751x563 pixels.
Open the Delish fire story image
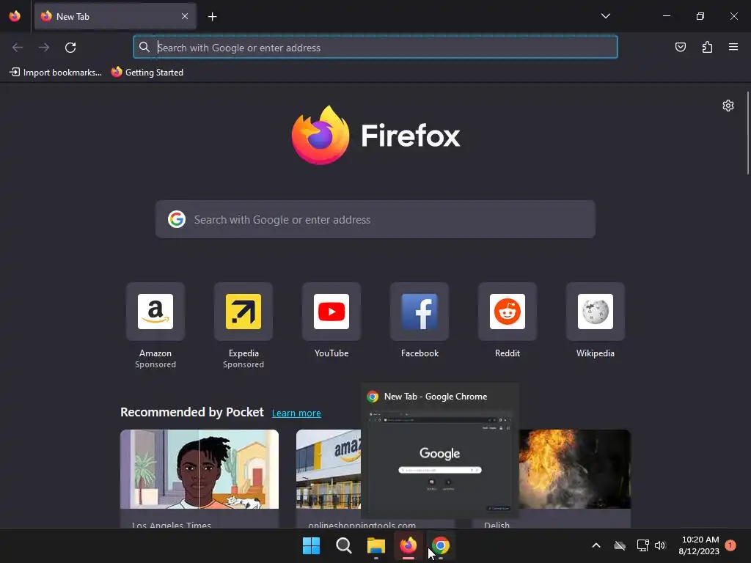(x=575, y=469)
